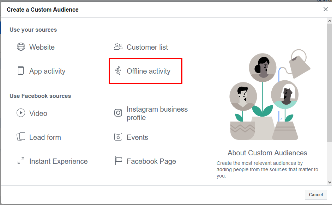This screenshot has height=205, width=332.
Task: Click the Lead form document icon
Action: pos(21,137)
